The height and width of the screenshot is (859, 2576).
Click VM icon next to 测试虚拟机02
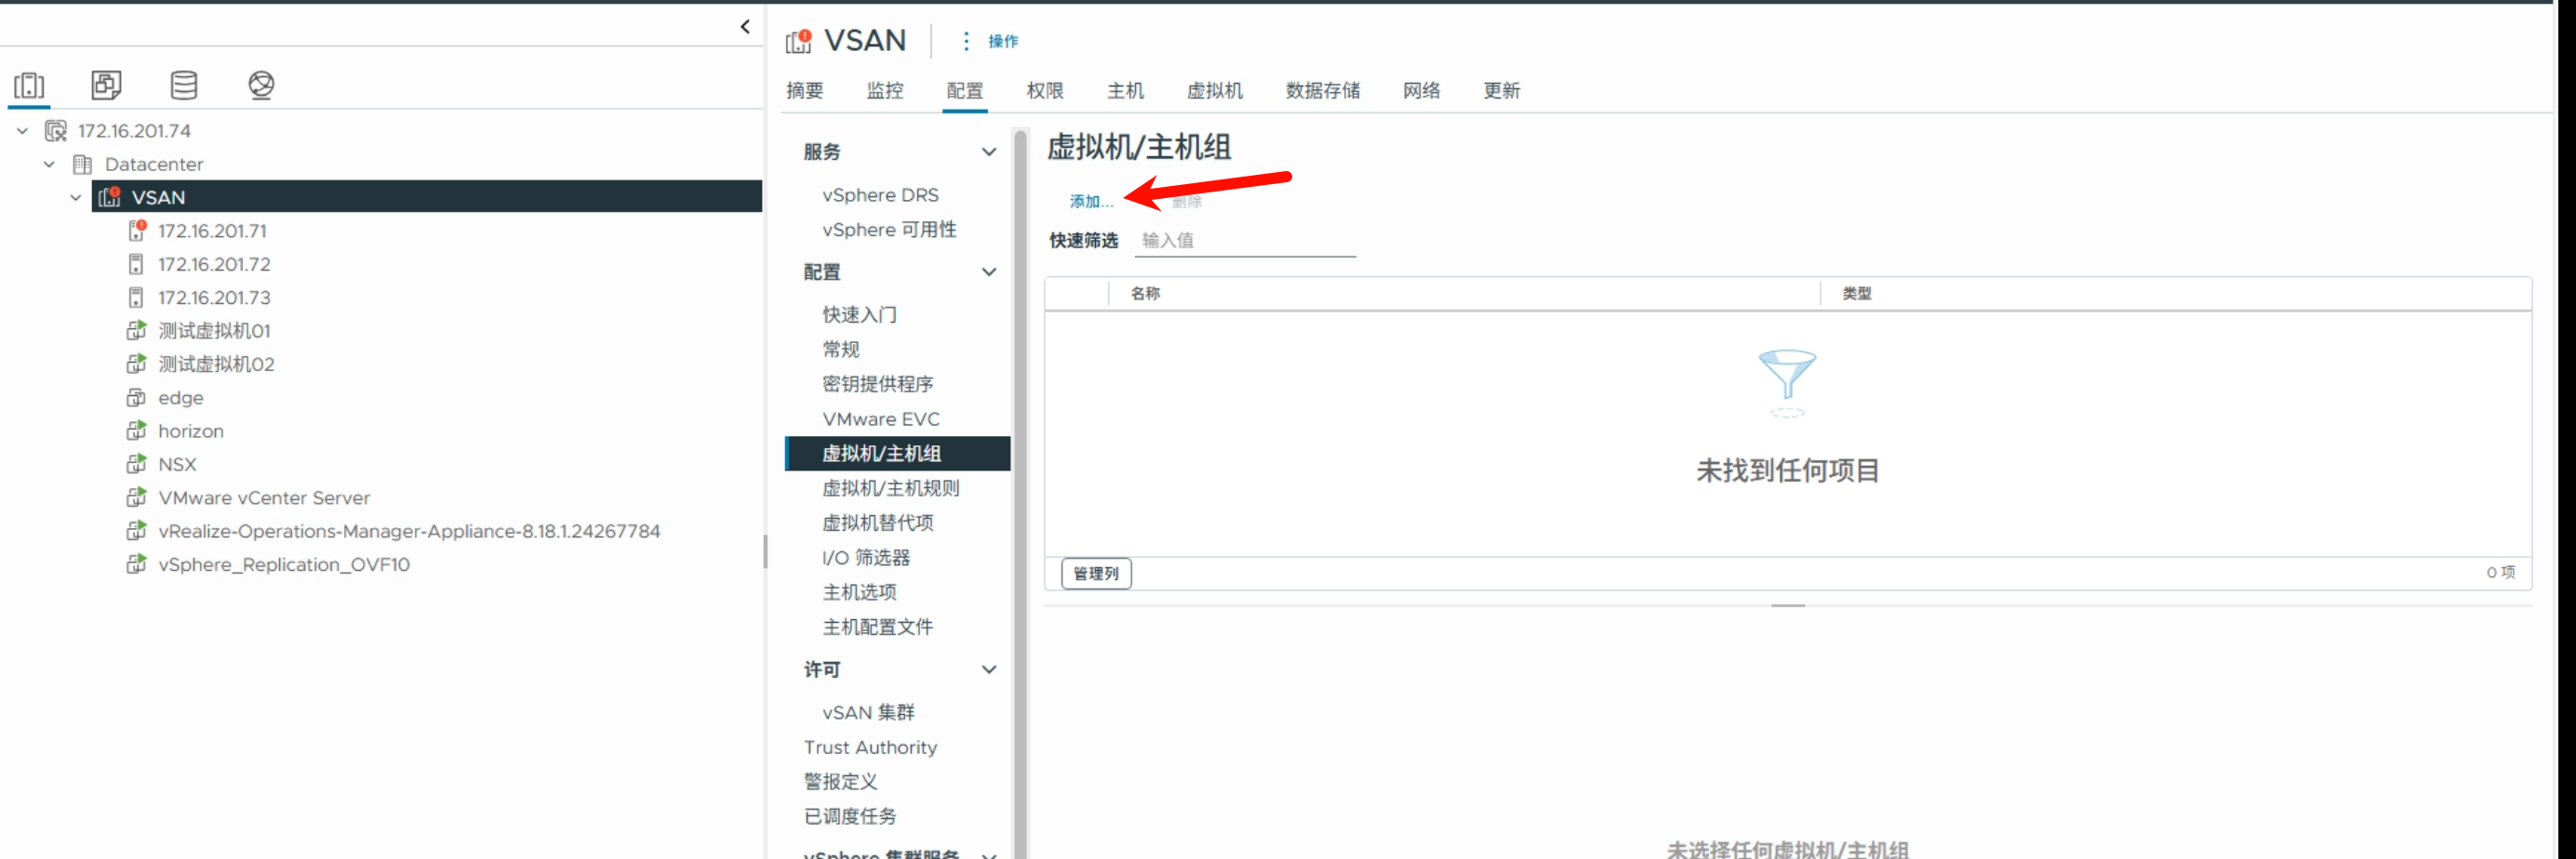[x=136, y=363]
